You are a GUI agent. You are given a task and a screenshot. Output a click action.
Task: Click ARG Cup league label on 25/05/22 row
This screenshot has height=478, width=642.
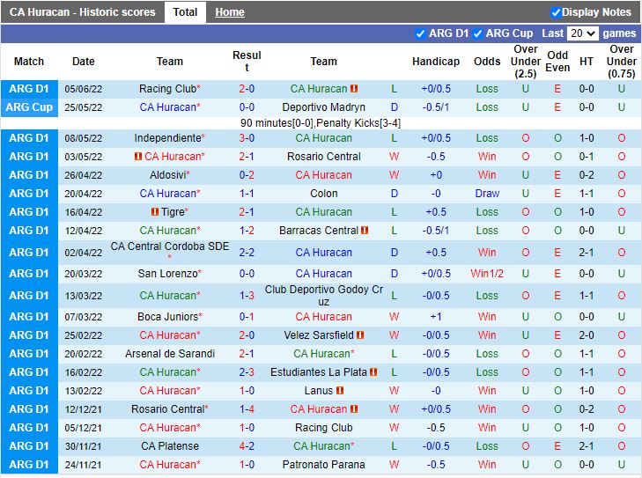pos(29,107)
